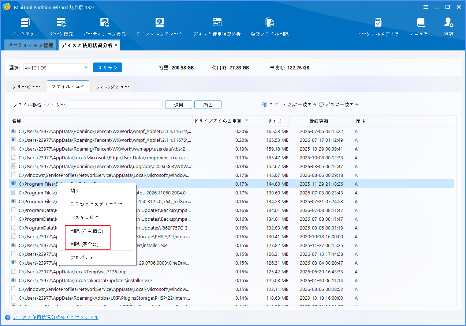
Task: Select the 127.82 MB installer.exe row
Action: coord(232,245)
